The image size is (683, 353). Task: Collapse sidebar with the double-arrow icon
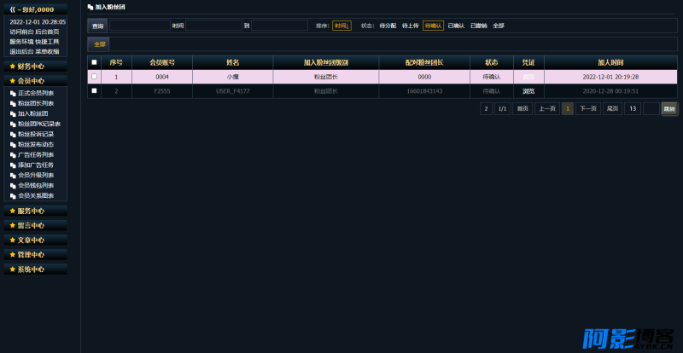(x=12, y=9)
